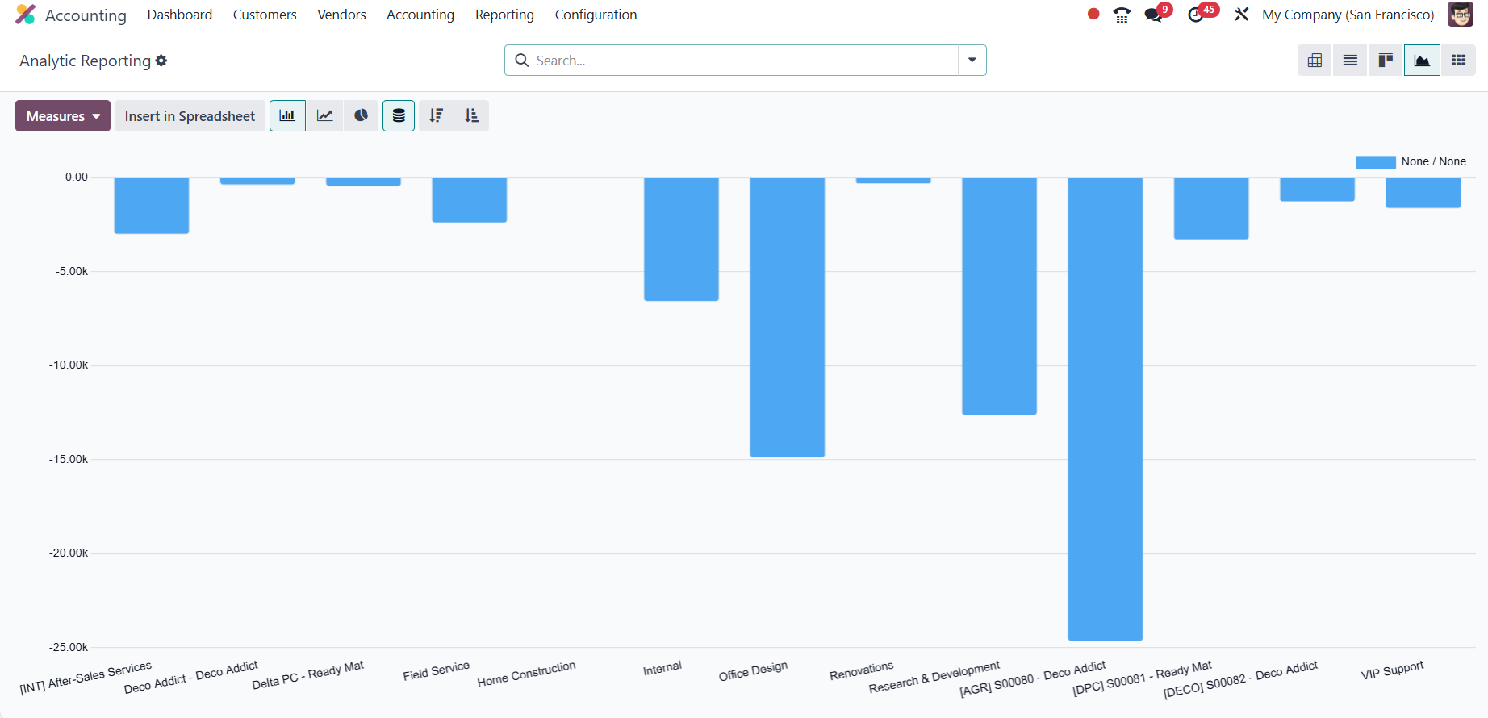The image size is (1488, 718).
Task: Sort the chart in ascending order
Action: tap(472, 116)
